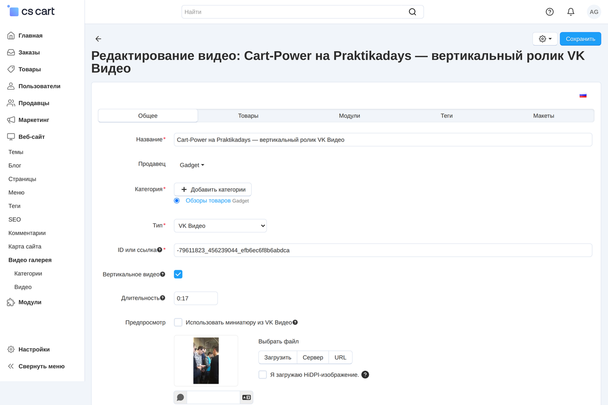Image resolution: width=608 pixels, height=405 pixels.
Task: Click the translate icon beside alt field
Action: pos(247,397)
